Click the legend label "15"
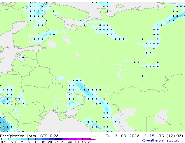This screenshot has width=185, height=143. (43, 142)
